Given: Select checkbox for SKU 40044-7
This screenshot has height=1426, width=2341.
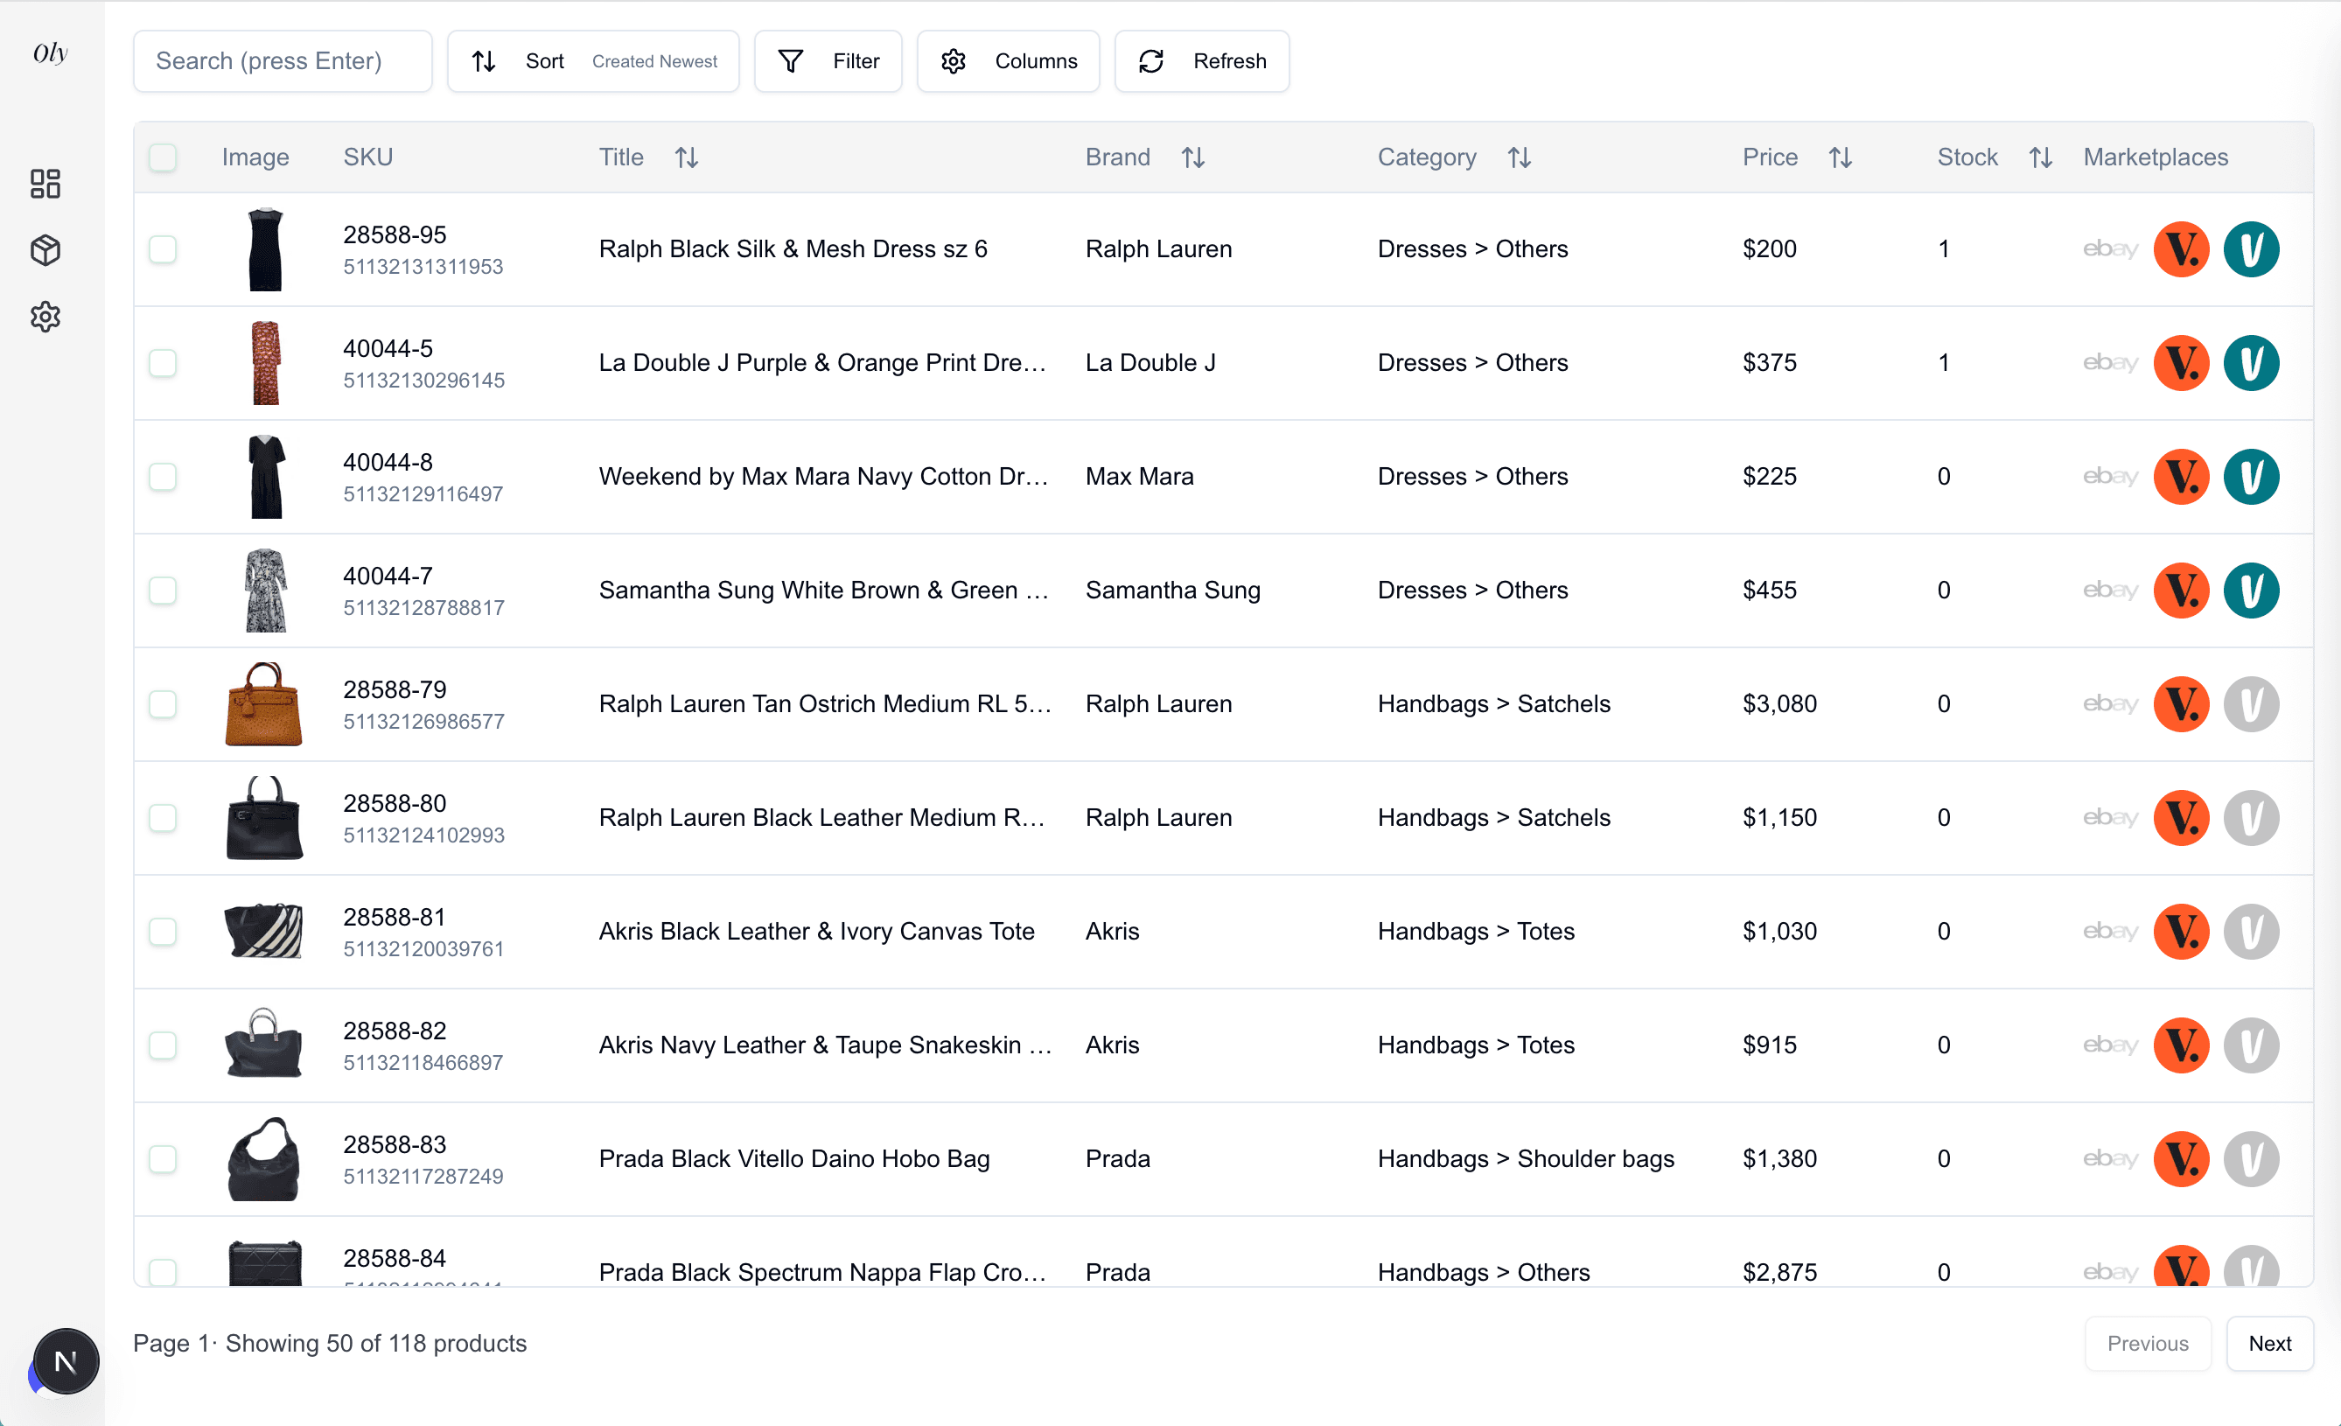Looking at the screenshot, I should point(163,590).
